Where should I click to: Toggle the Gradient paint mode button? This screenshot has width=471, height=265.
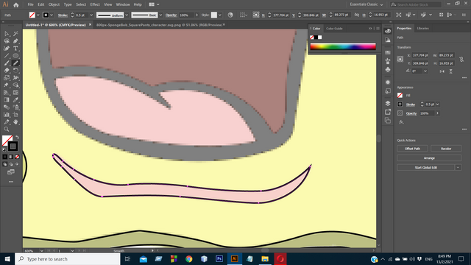(11, 157)
